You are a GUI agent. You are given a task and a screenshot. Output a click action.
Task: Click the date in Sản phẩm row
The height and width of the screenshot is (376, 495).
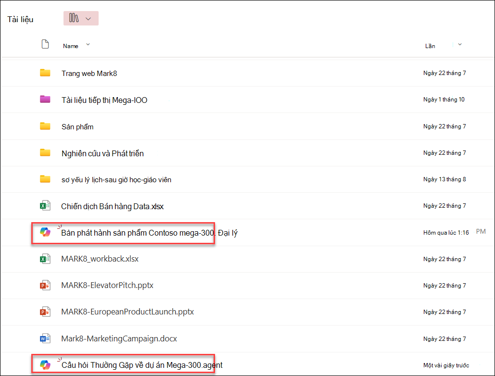coord(444,126)
